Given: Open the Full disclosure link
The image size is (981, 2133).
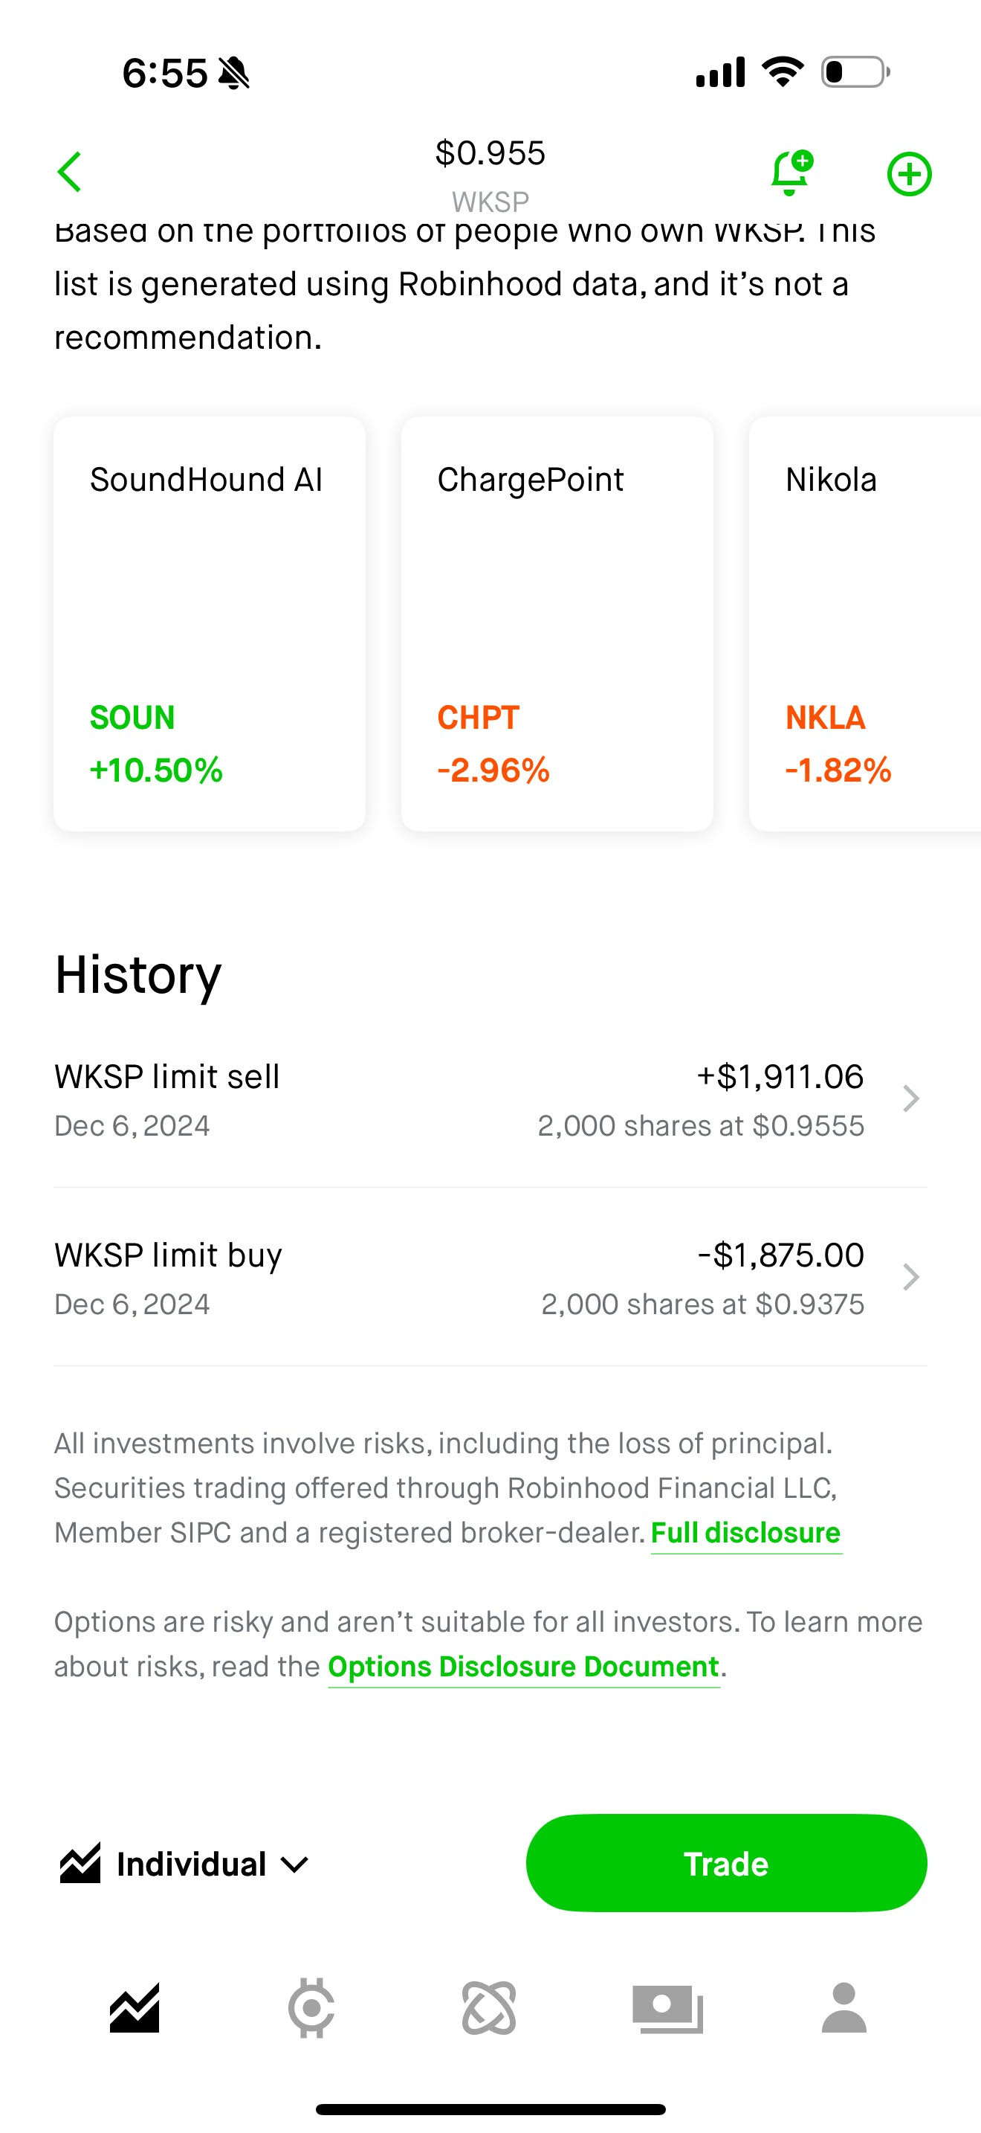Looking at the screenshot, I should click(746, 1533).
